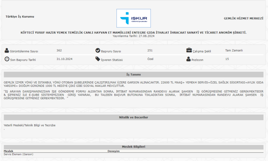Click the person icon beside Görüntülenme Sayısı
Image resolution: width=268 pixels, height=161 pixels.
(7, 51)
